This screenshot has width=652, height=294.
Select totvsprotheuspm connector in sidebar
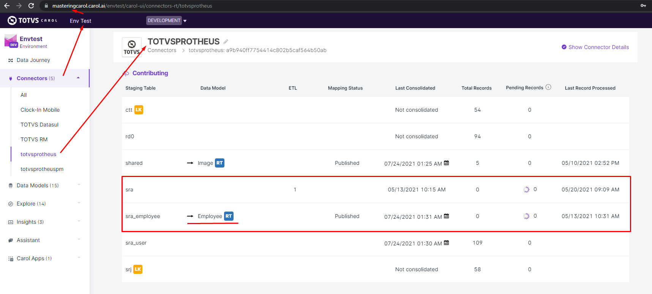click(x=42, y=169)
